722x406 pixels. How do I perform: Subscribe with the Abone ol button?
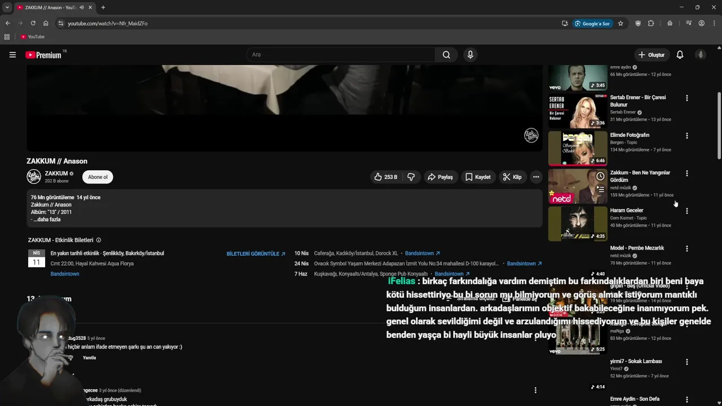98,177
